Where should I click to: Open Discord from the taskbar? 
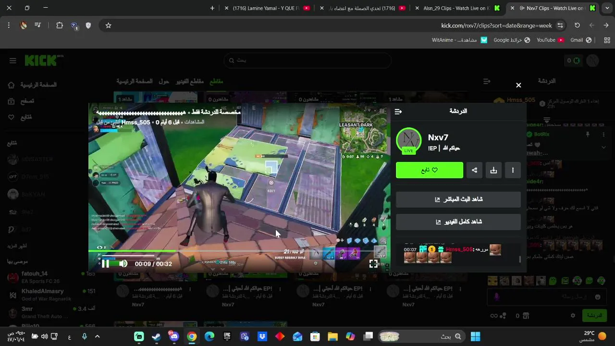pyautogui.click(x=174, y=336)
